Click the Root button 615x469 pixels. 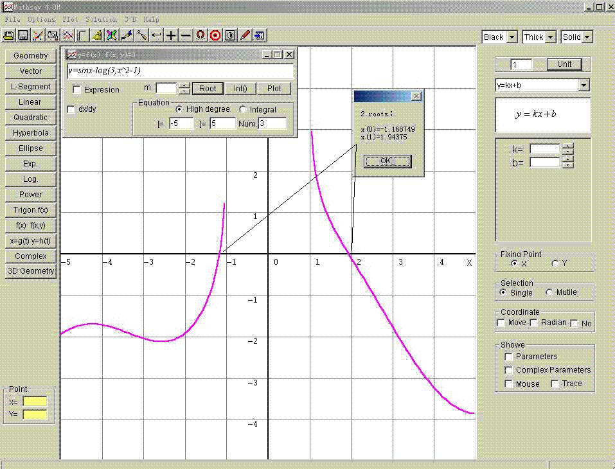click(208, 89)
